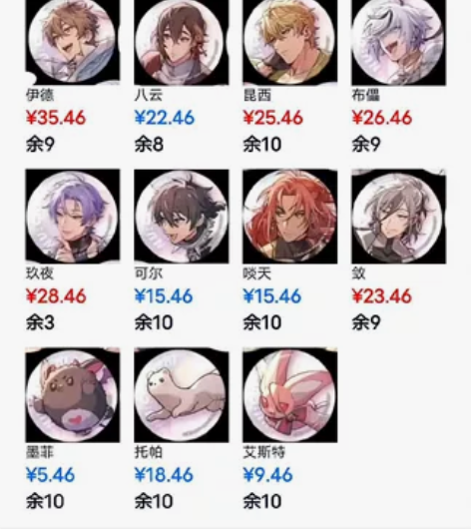Click the 余8 stock label under 八云
The image size is (471, 529).
149,145
